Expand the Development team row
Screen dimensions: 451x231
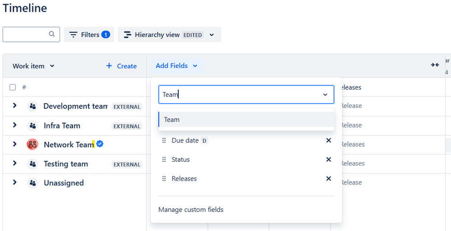click(14, 106)
